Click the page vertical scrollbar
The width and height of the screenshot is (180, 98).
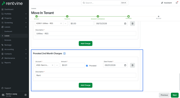pos(179,82)
